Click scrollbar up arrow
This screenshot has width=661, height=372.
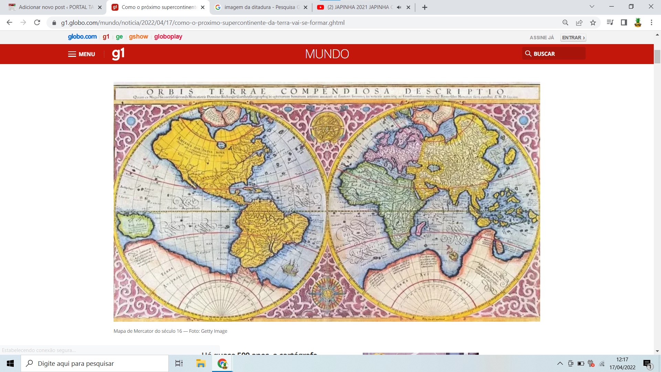pyautogui.click(x=657, y=35)
